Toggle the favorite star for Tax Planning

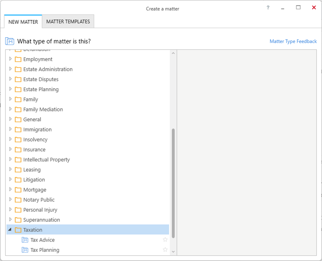point(165,250)
